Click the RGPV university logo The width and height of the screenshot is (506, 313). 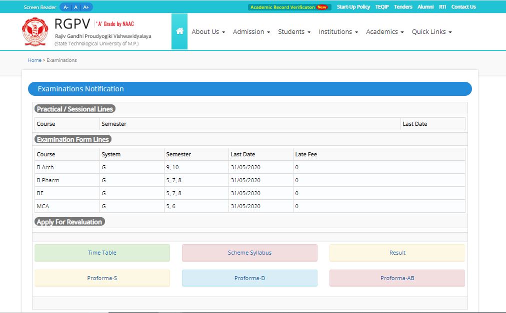tap(35, 32)
